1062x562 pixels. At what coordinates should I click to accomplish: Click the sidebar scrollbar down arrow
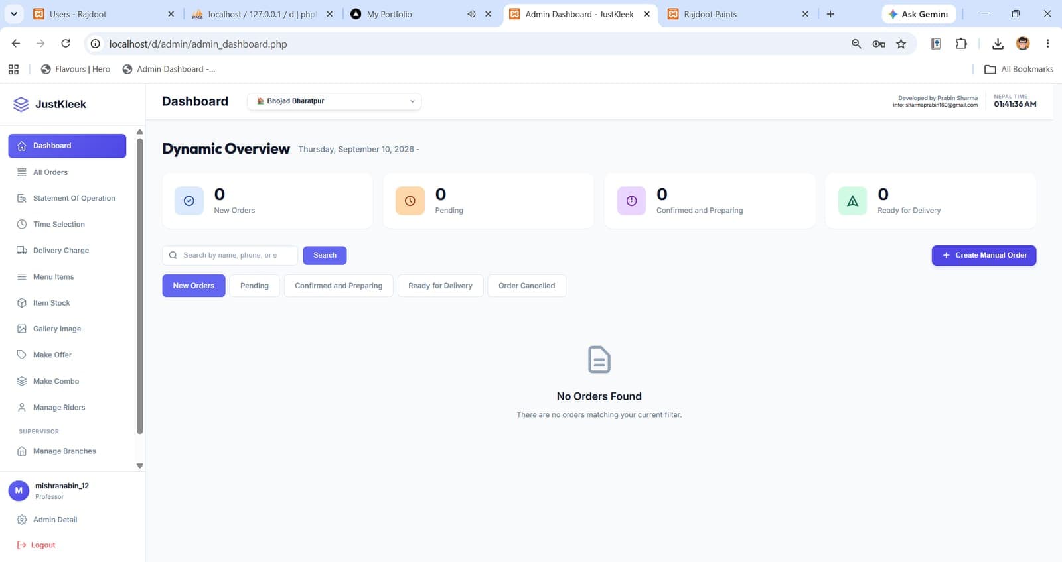pyautogui.click(x=139, y=466)
